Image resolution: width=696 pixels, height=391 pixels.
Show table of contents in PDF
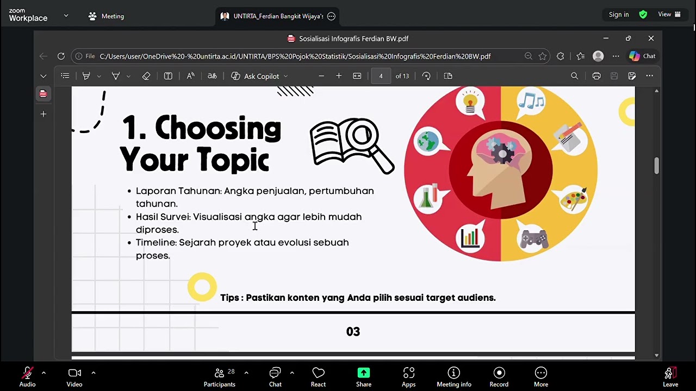click(65, 76)
